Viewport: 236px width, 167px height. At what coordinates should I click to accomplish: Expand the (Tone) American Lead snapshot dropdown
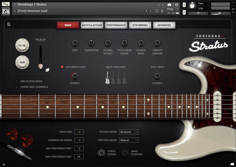(x=15, y=11)
